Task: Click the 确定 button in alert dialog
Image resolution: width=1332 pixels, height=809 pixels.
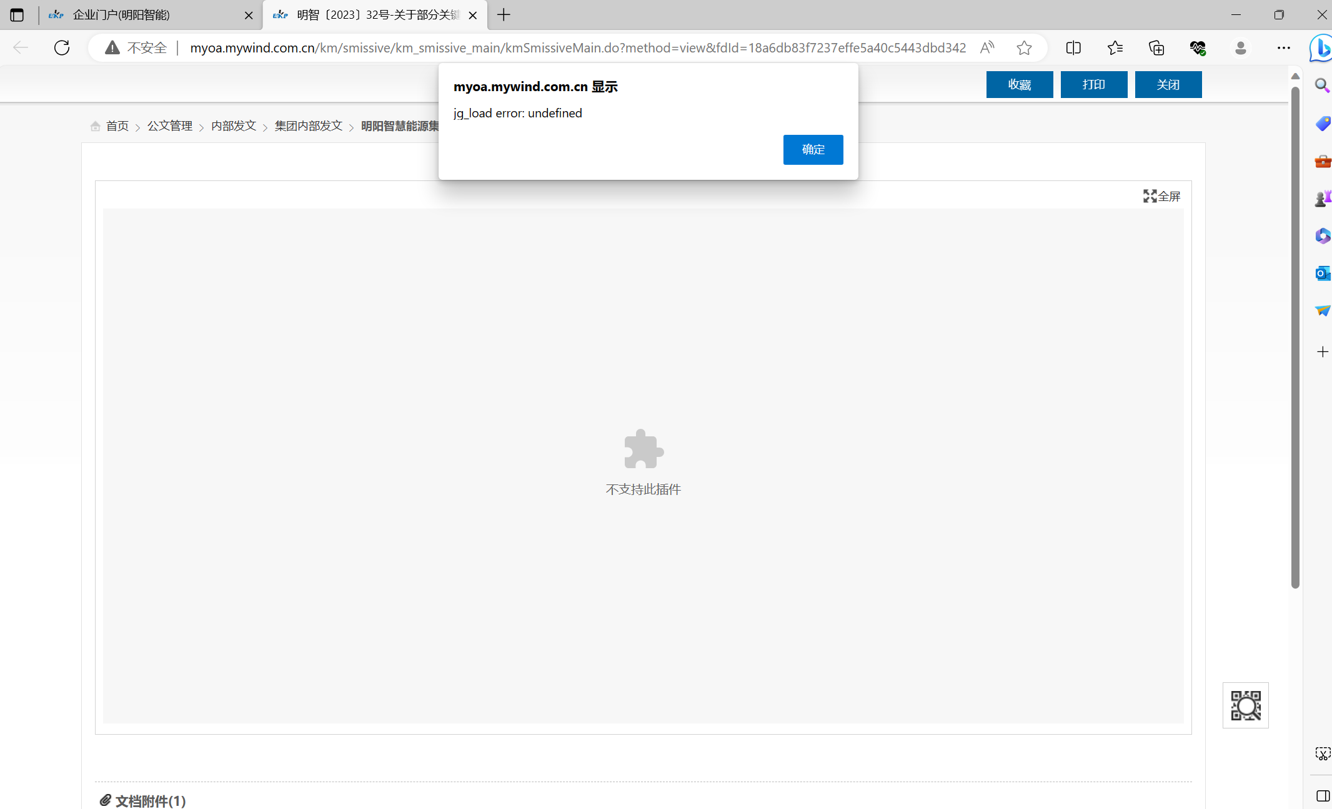Action: [813, 150]
